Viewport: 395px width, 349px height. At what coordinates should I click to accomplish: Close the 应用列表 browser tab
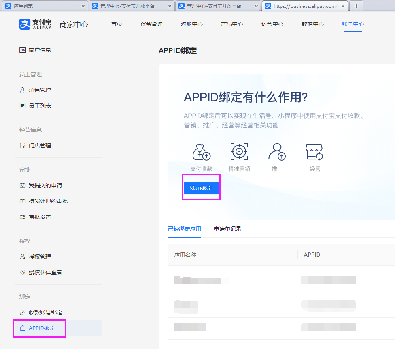coord(83,6)
